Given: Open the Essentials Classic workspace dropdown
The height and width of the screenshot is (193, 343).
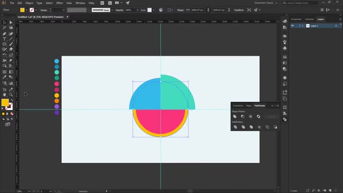Looking at the screenshot, I should coord(266,3).
